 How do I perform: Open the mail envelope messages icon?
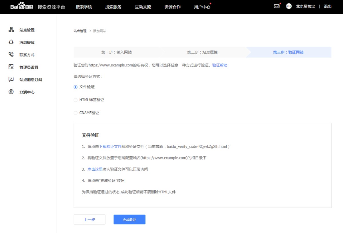(x=276, y=6)
